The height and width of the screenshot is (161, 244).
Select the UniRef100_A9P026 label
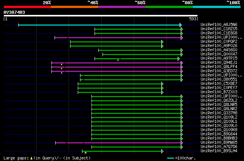219,46
